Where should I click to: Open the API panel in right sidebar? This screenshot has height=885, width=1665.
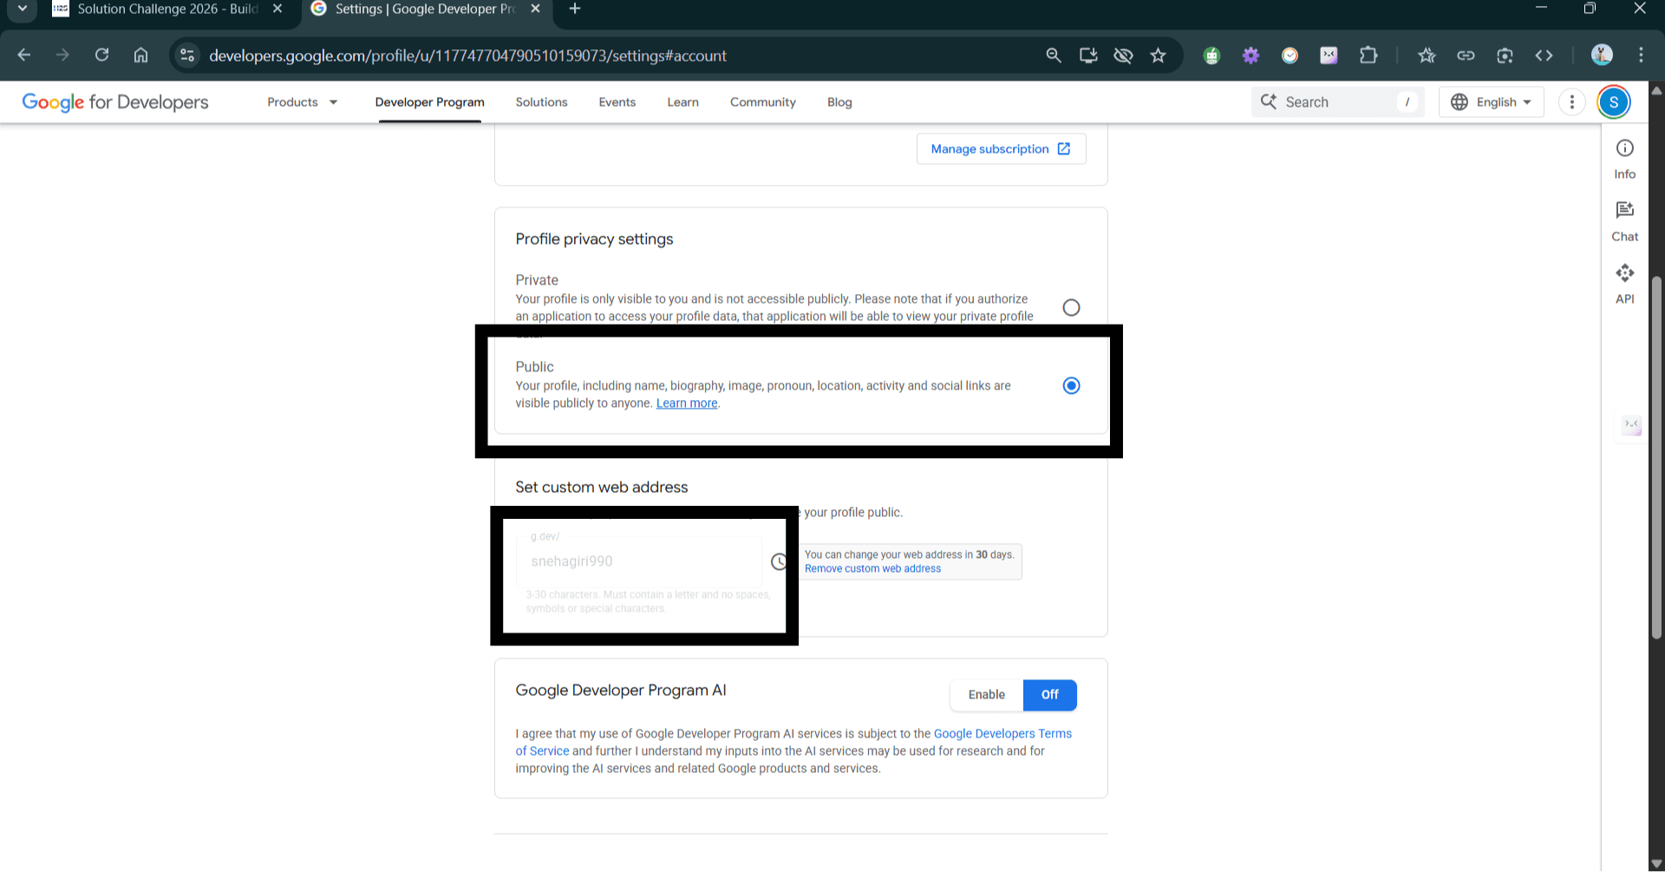(x=1624, y=282)
